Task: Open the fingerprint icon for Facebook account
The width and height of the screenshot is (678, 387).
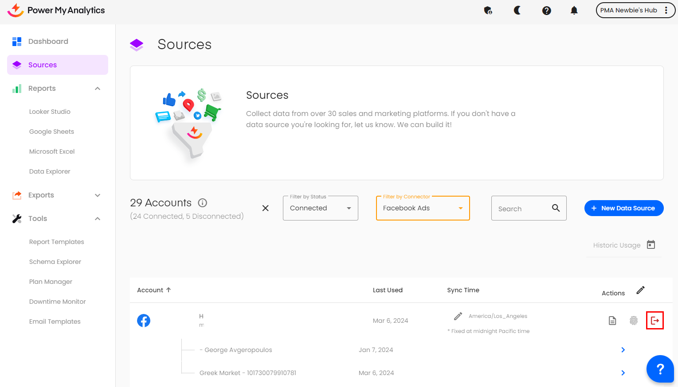Action: (x=634, y=321)
